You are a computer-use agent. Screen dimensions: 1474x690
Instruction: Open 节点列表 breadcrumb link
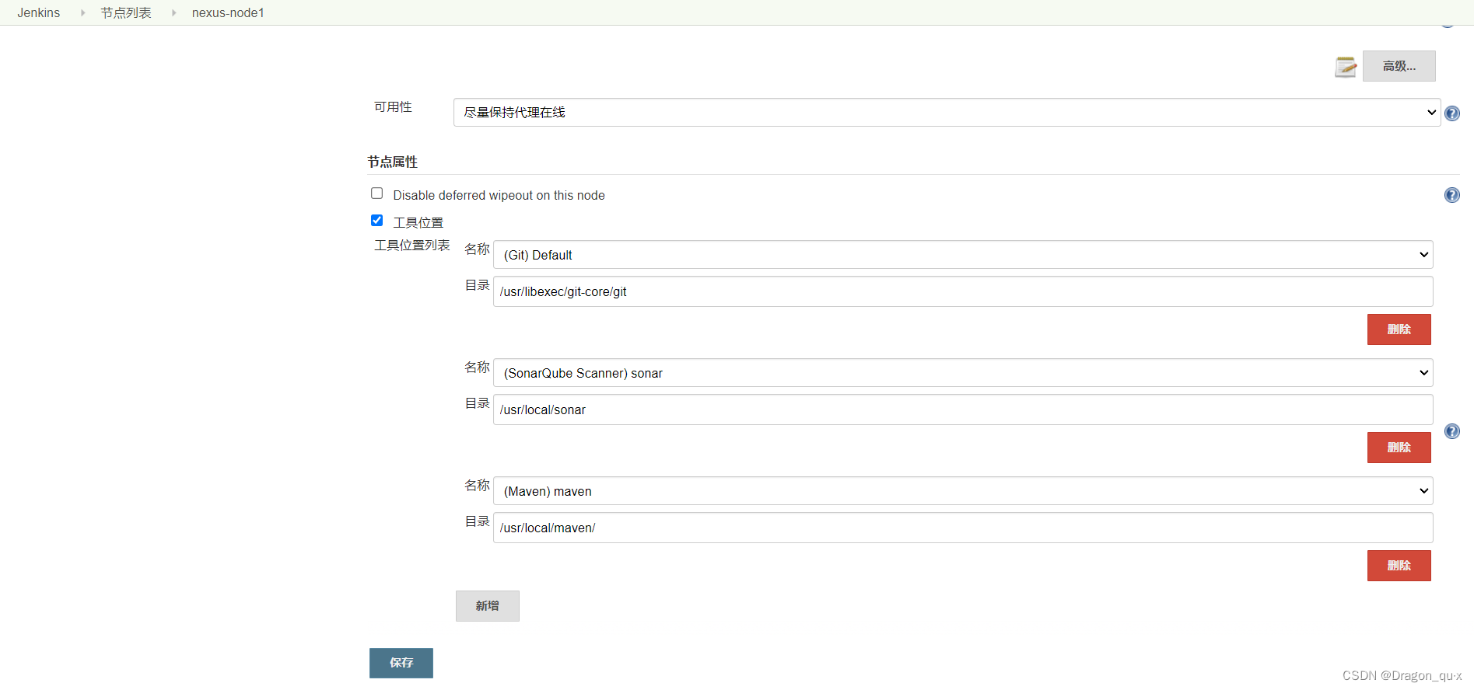[126, 13]
